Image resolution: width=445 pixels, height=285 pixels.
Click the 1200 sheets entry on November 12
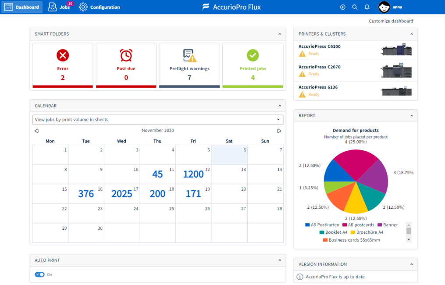(x=193, y=174)
